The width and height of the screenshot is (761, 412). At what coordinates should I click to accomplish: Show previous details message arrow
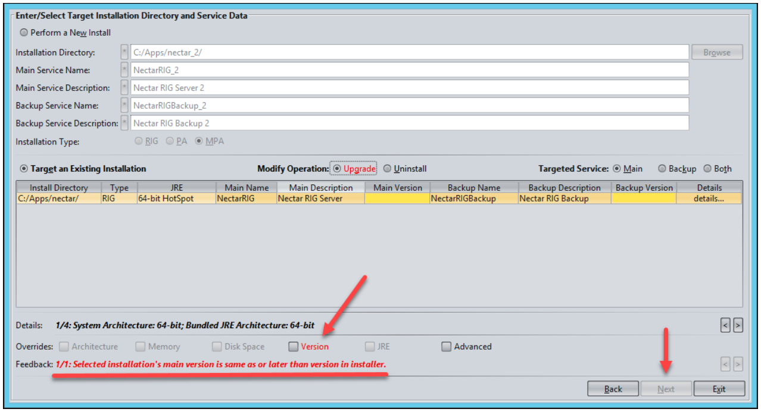pyautogui.click(x=725, y=325)
